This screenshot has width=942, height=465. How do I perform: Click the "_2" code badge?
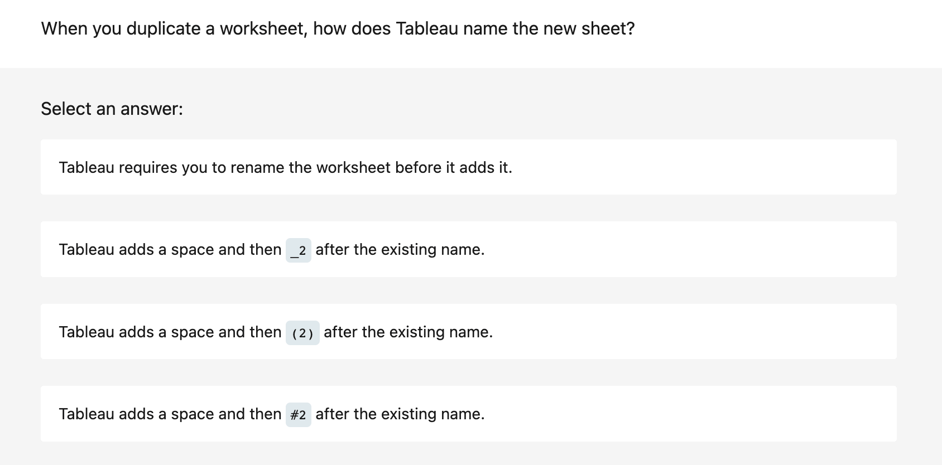coord(298,250)
